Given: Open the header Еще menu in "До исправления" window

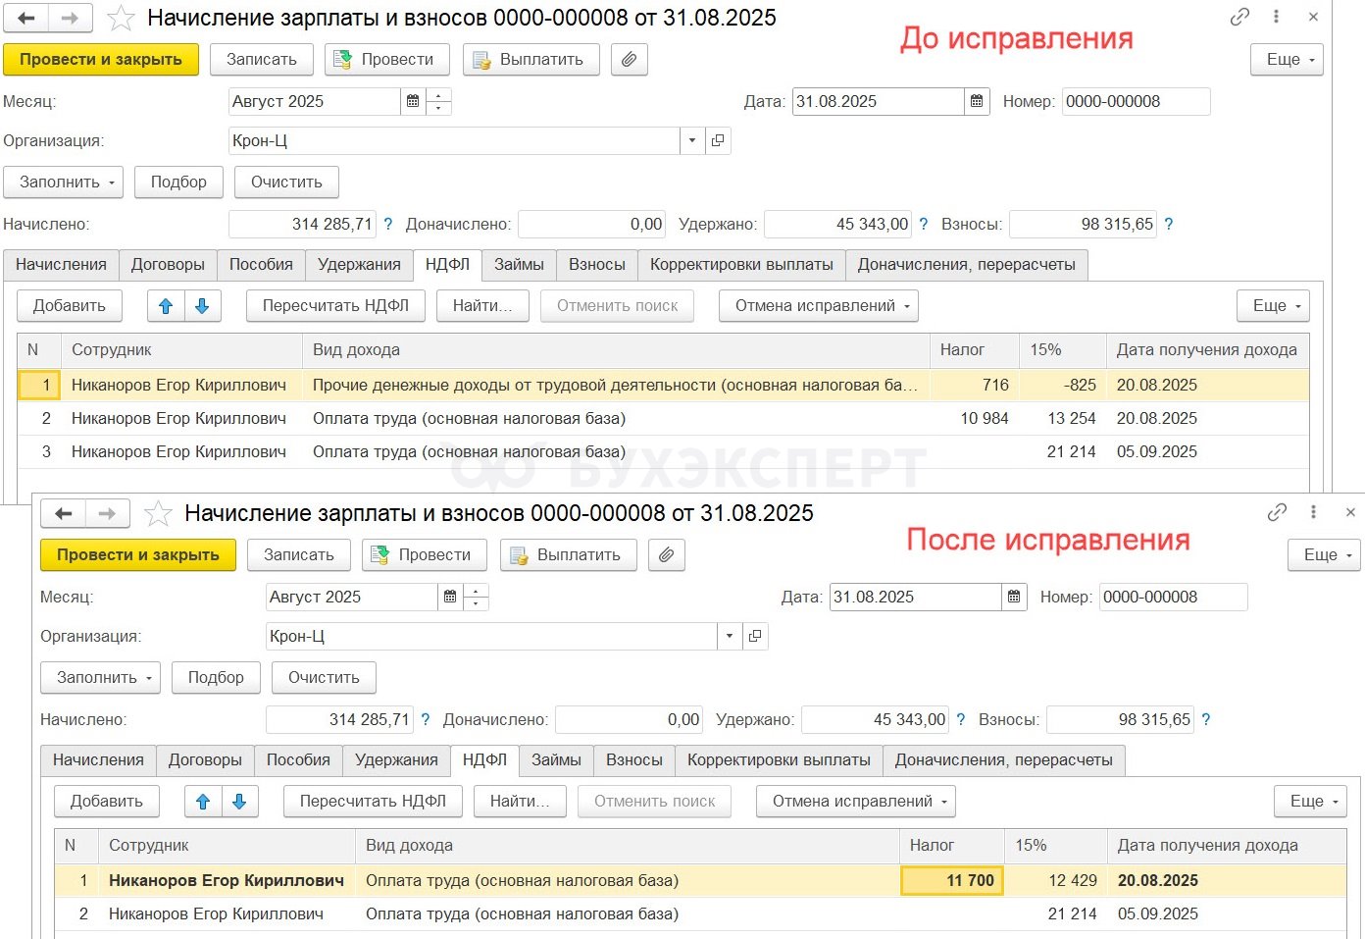Looking at the screenshot, I should [1287, 60].
